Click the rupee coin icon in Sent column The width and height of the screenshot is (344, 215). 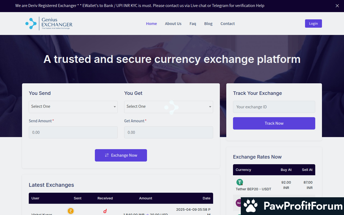pyautogui.click(x=71, y=211)
